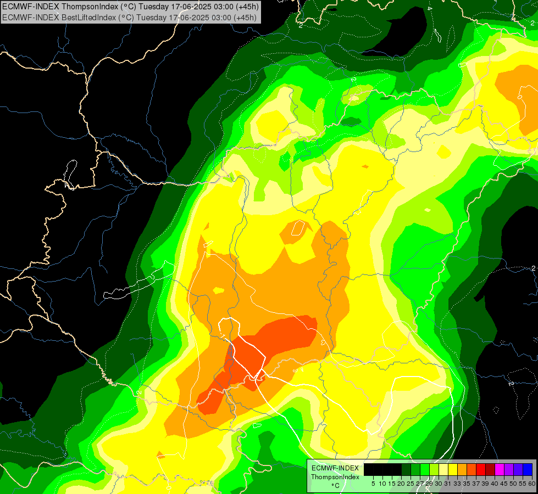Click the legend's ECMWF-INDEX label

tap(335, 468)
